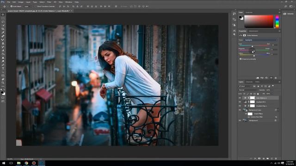
Task: Click the Magenta-Green value field
Action: click(274, 50)
